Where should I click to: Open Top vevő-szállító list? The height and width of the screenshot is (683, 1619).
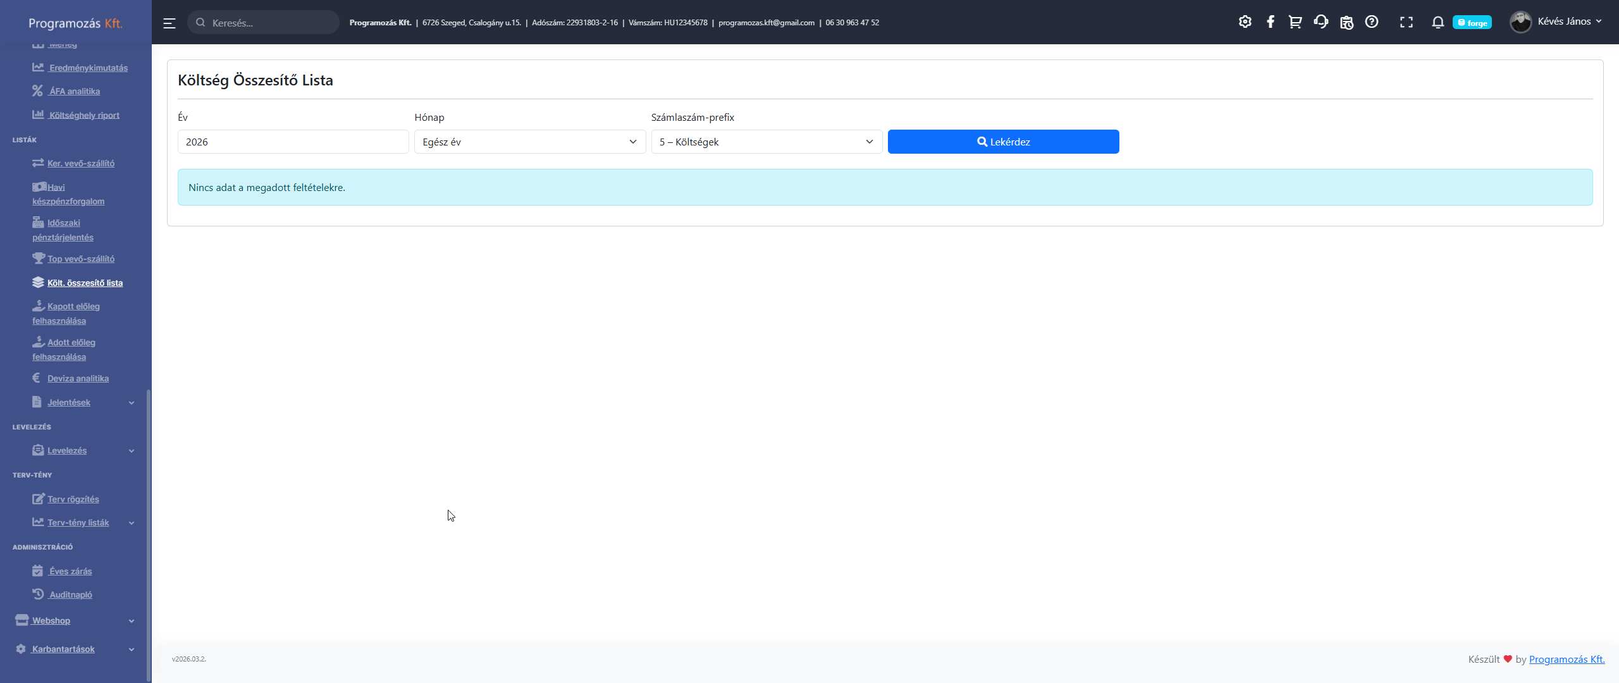(80, 259)
